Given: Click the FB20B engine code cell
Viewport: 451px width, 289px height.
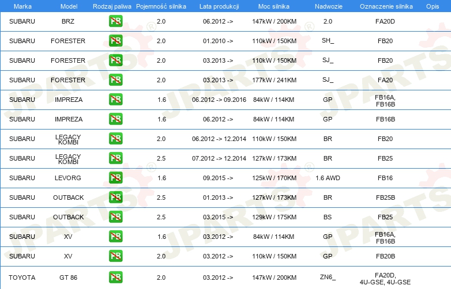Looking at the screenshot, I should [x=385, y=256].
